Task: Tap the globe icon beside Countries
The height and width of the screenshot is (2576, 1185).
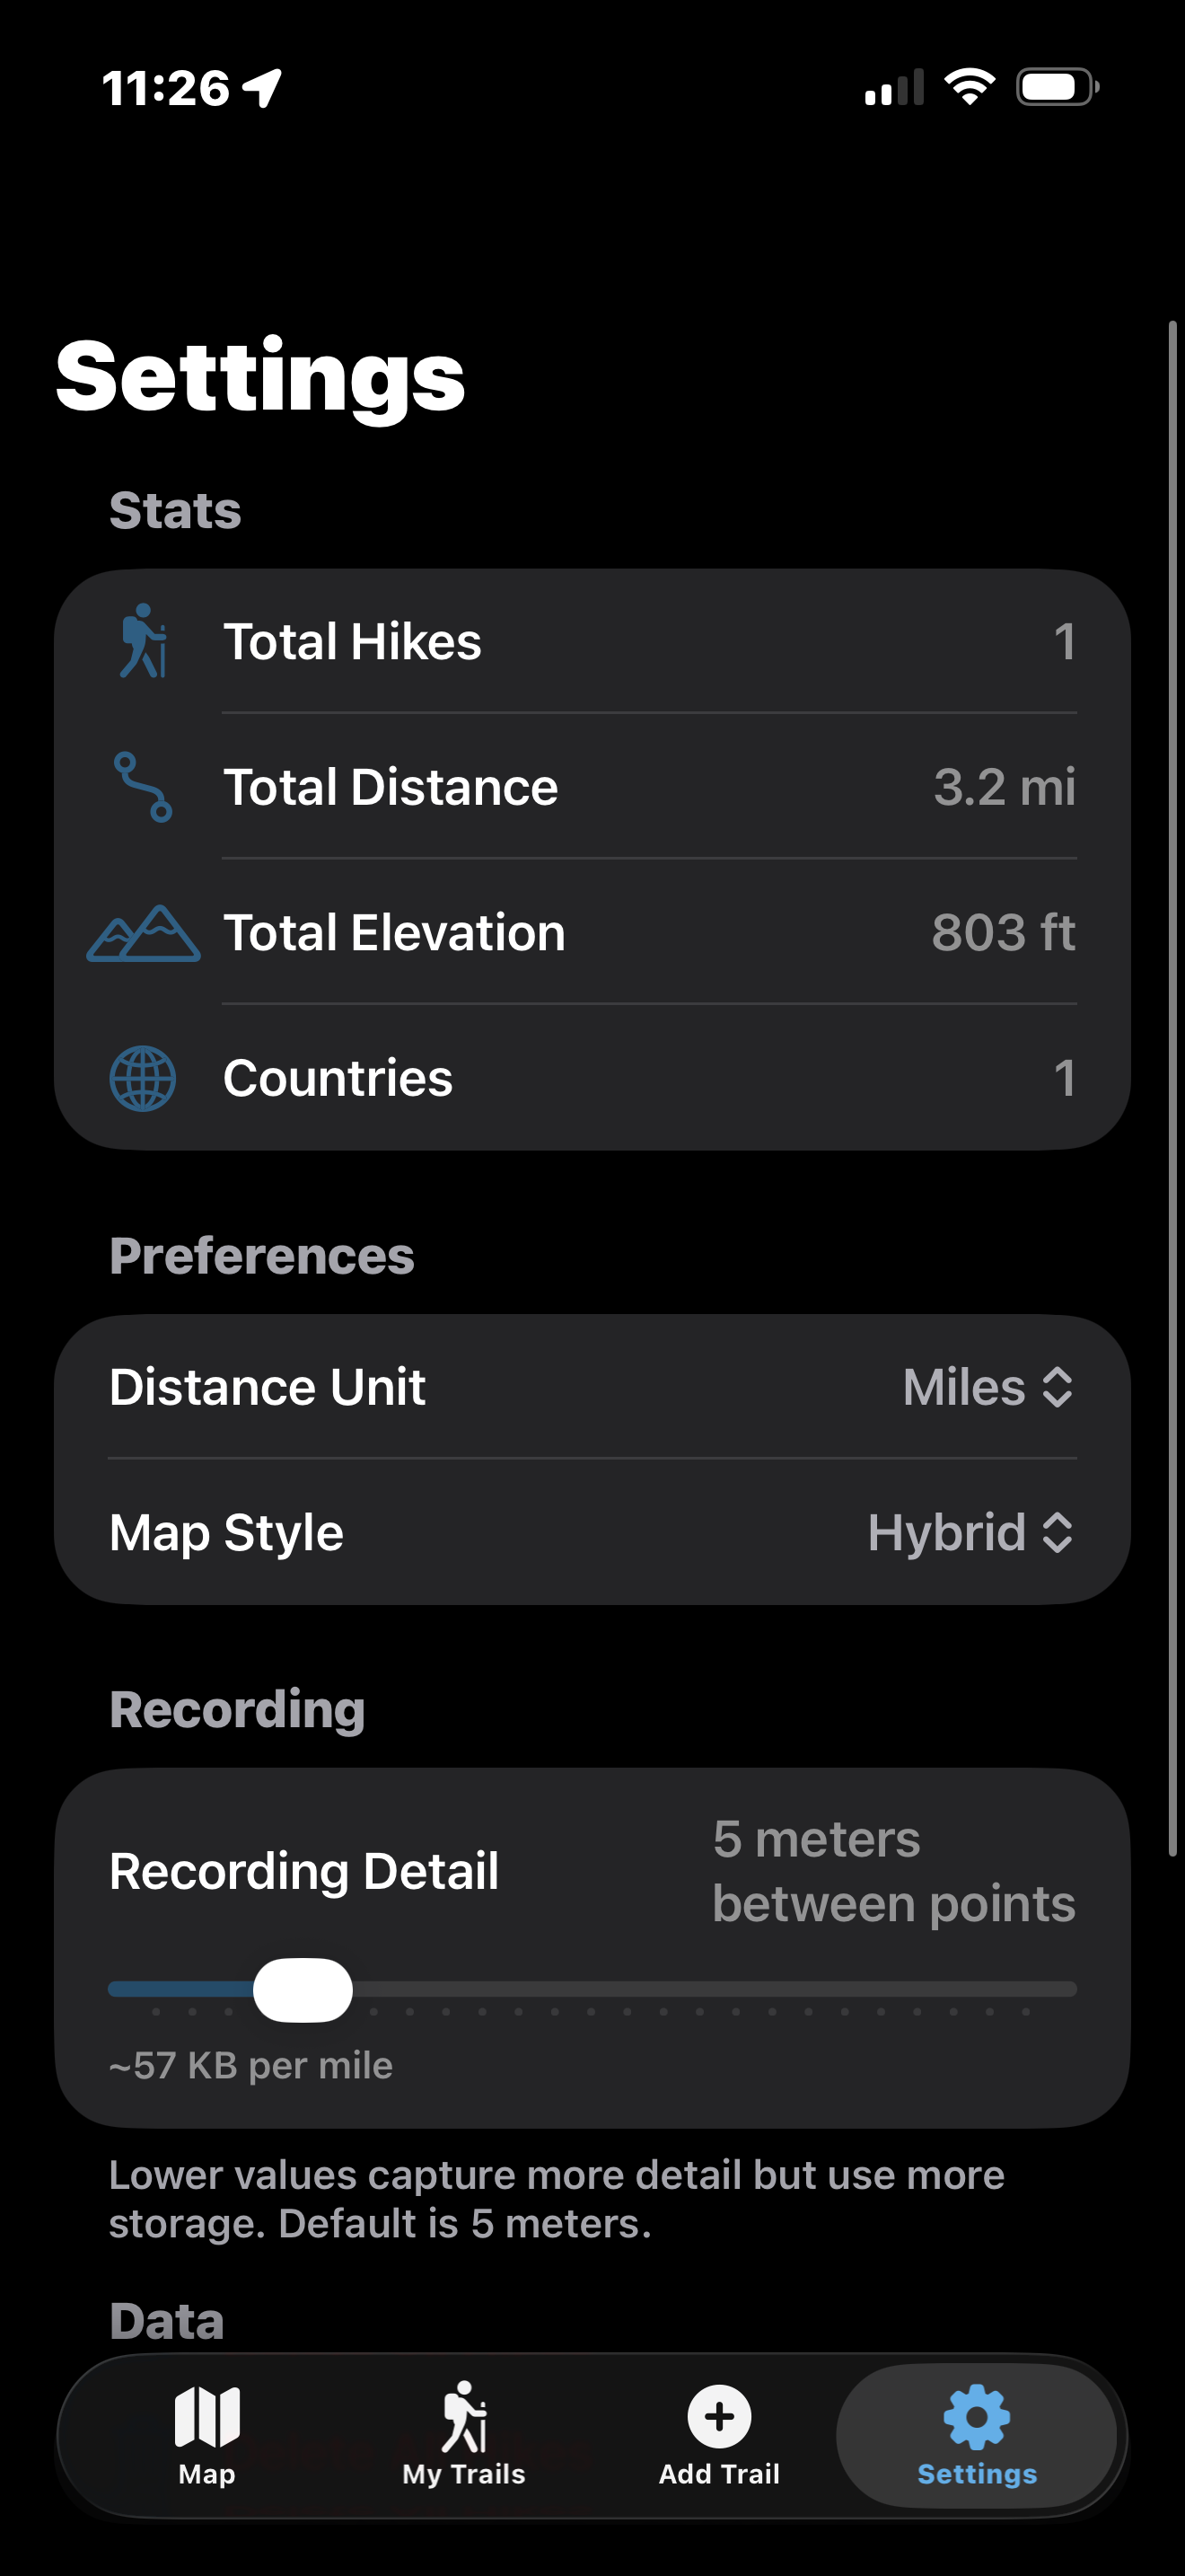Action: click(x=143, y=1078)
